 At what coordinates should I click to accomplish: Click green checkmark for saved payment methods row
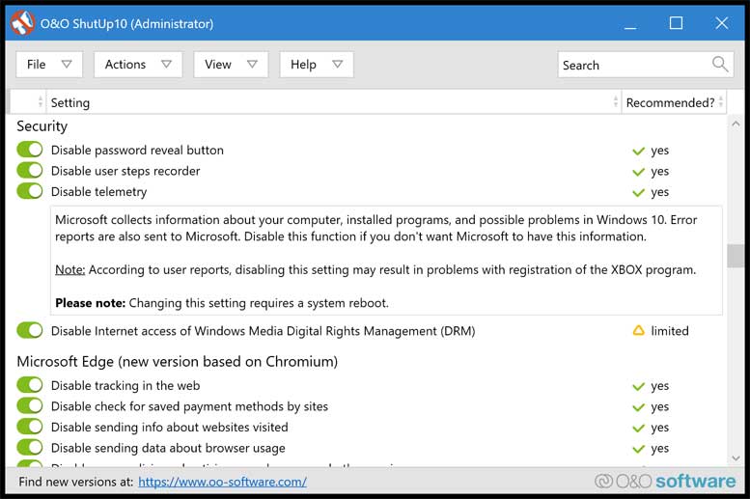(x=638, y=407)
